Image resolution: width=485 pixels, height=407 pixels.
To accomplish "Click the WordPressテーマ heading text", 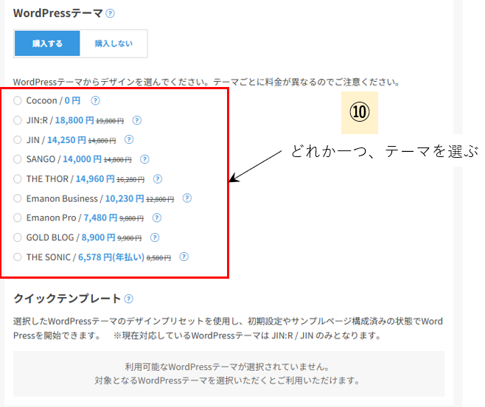I will point(57,13).
